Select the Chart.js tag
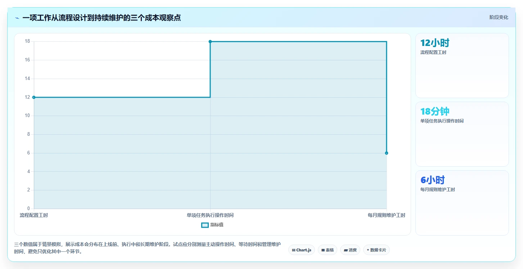The height and width of the screenshot is (269, 523). 302,250
